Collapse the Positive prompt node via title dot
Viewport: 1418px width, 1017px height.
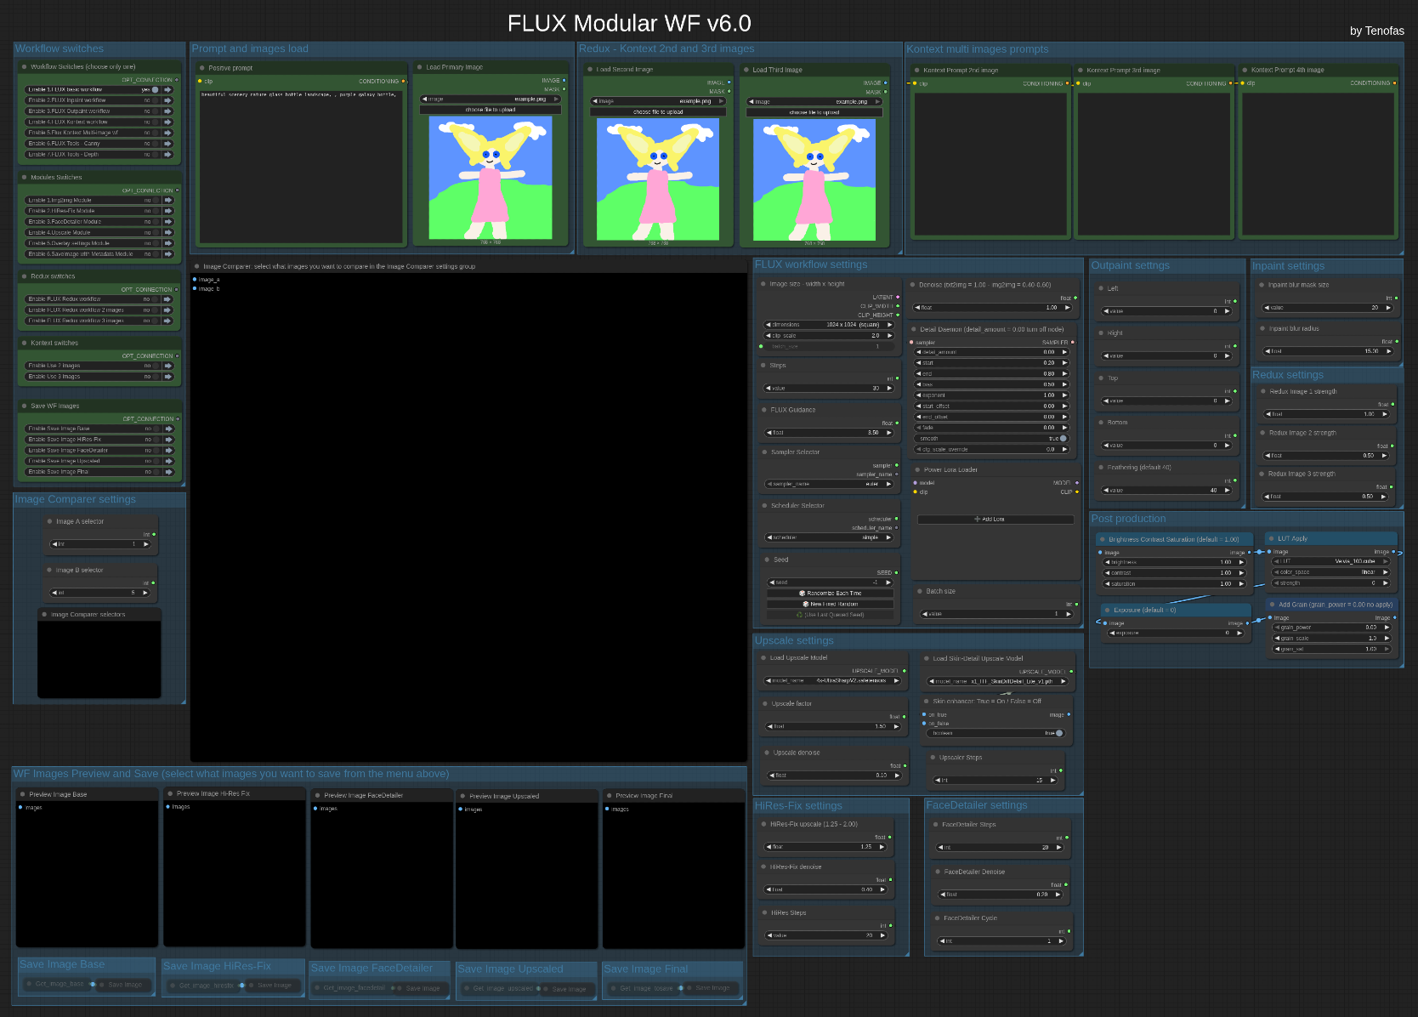202,68
